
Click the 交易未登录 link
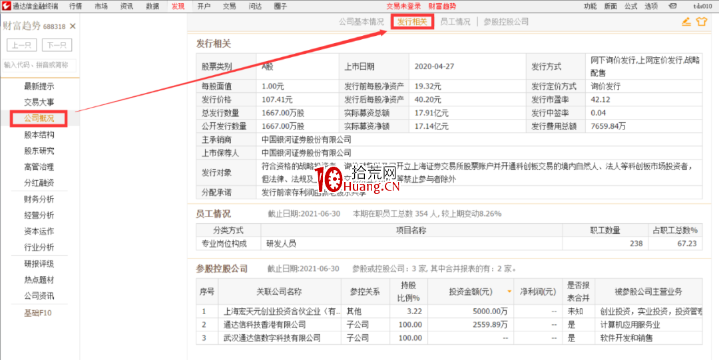click(x=403, y=6)
